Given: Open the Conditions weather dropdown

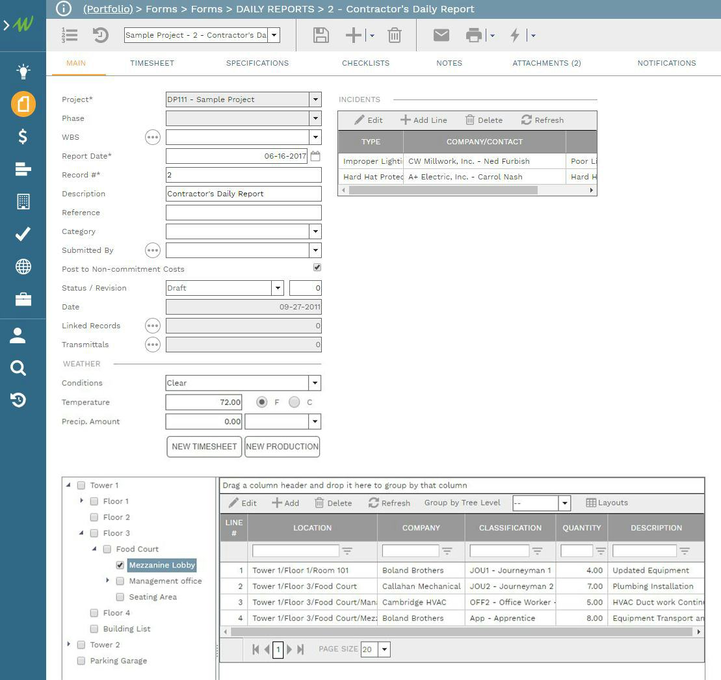Looking at the screenshot, I should 315,383.
